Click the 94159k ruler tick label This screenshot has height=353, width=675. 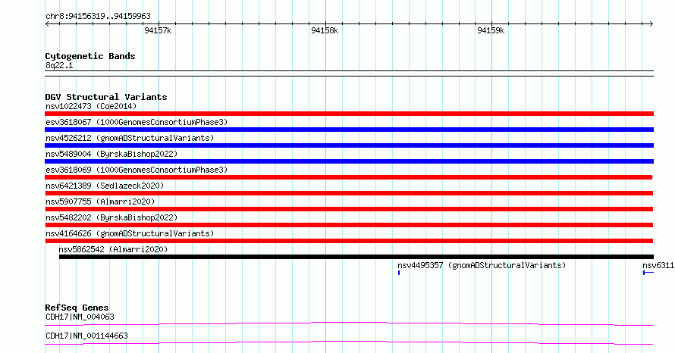(491, 30)
